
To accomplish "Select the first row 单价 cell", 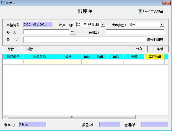I will click(116, 62).
